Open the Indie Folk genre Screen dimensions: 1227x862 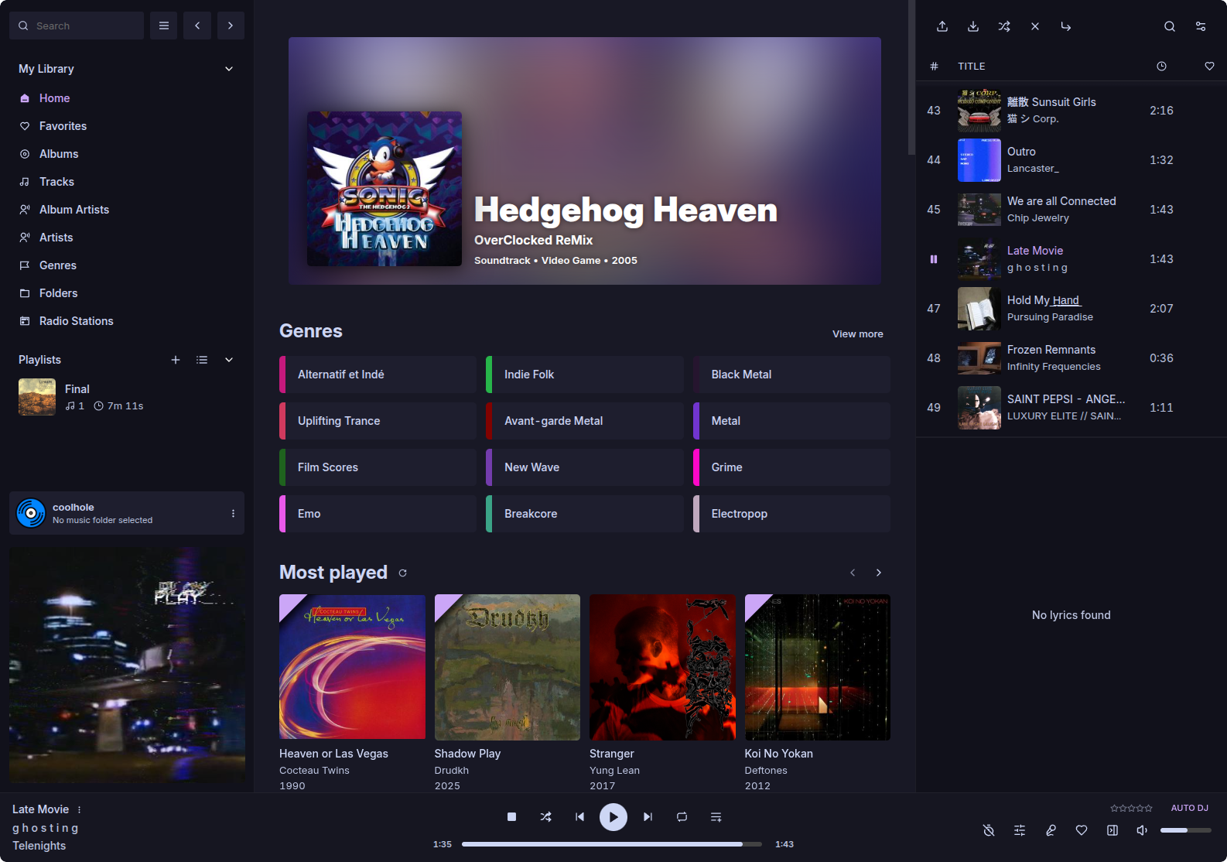(x=585, y=375)
